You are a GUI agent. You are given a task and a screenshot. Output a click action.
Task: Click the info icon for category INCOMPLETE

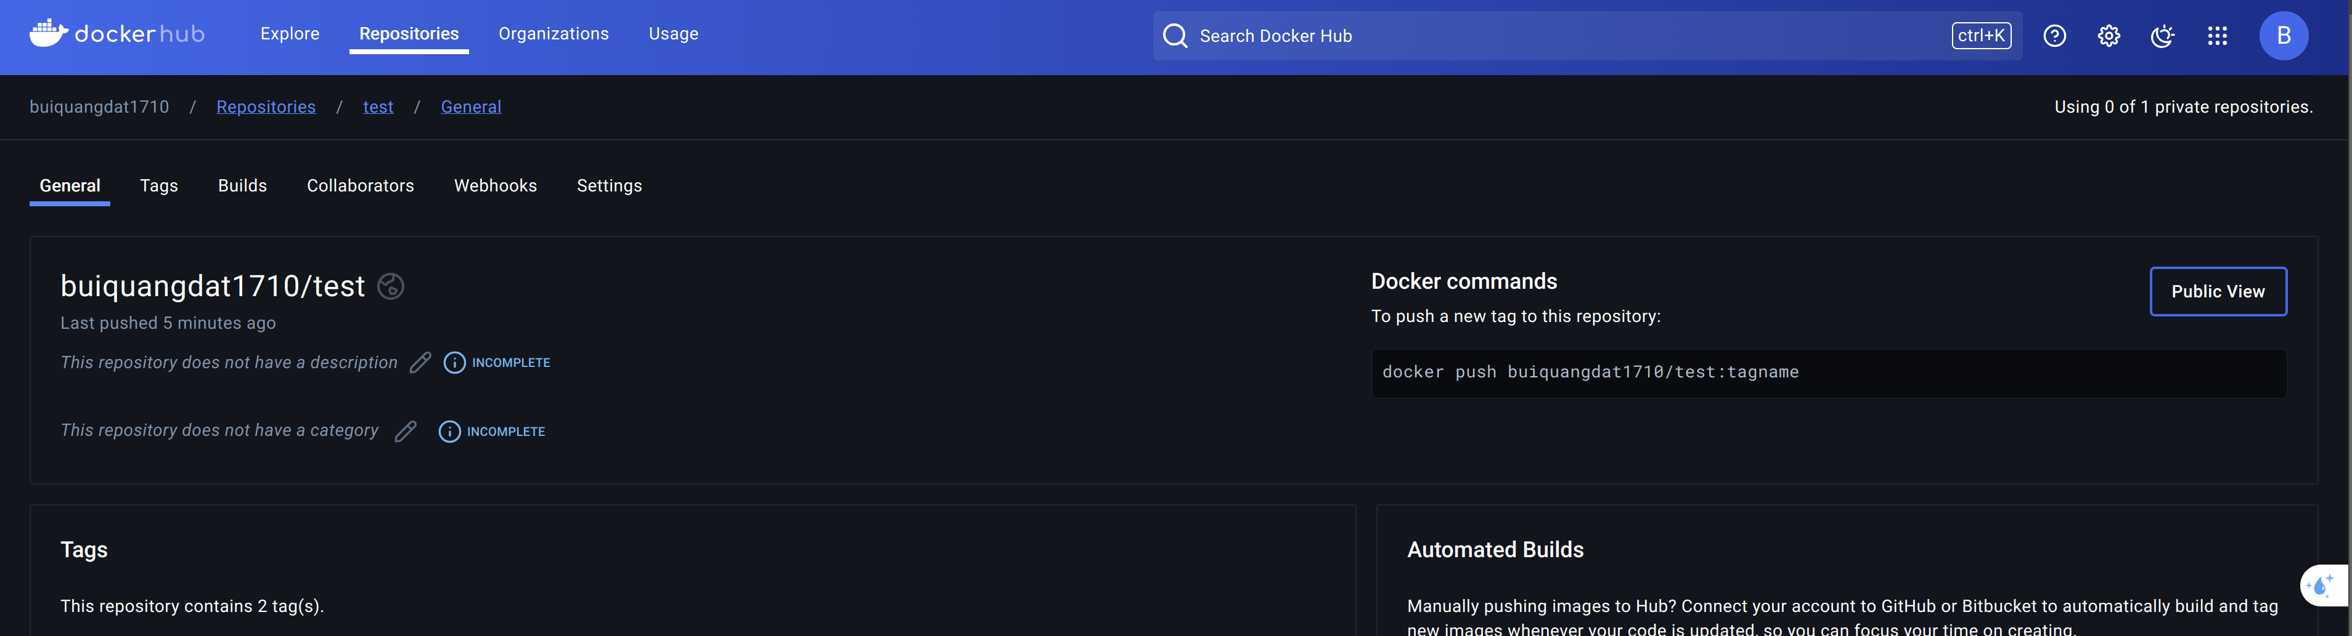(x=449, y=431)
